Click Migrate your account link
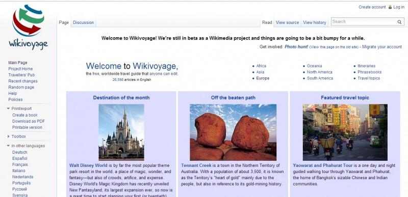The width and height of the screenshot is (408, 197). (x=382, y=47)
